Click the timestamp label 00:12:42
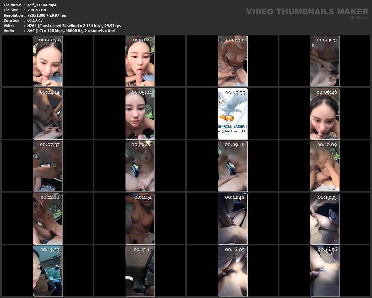Image resolution: width=372 pixels, height=298 pixels. (235, 197)
